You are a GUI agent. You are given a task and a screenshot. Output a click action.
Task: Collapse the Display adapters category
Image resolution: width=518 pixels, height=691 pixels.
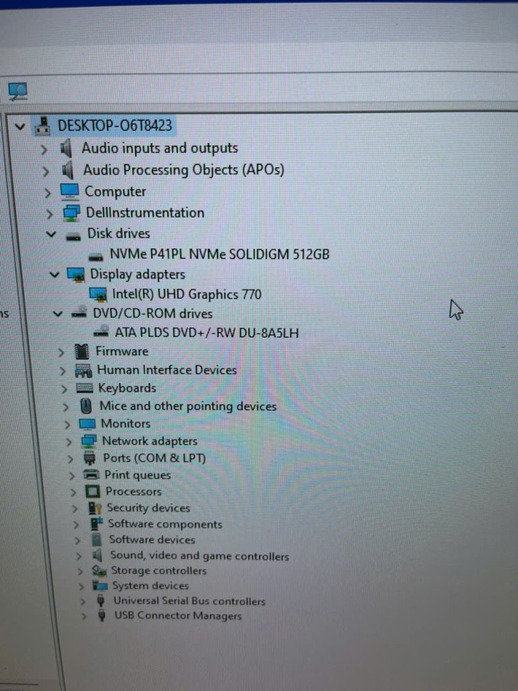54,275
